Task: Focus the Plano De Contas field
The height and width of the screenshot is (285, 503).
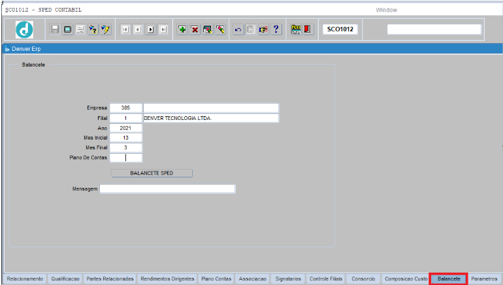Action: click(125, 157)
